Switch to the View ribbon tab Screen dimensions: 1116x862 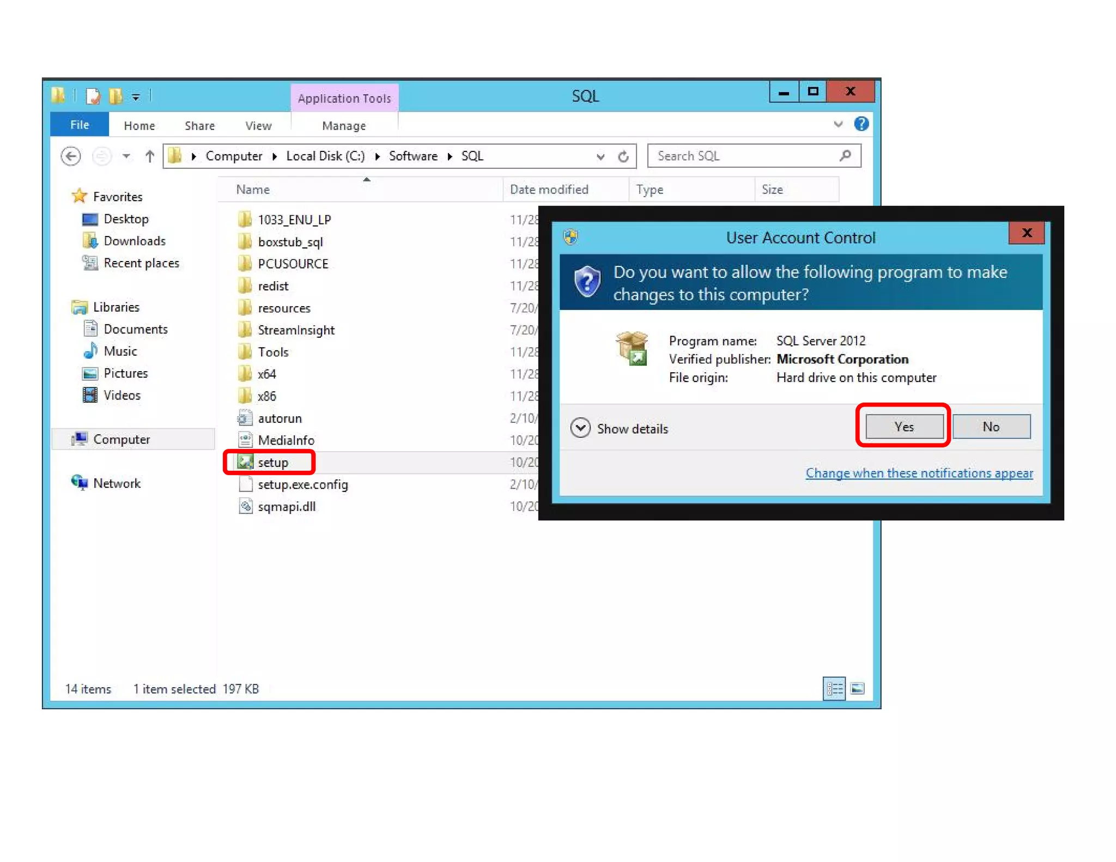tap(258, 126)
